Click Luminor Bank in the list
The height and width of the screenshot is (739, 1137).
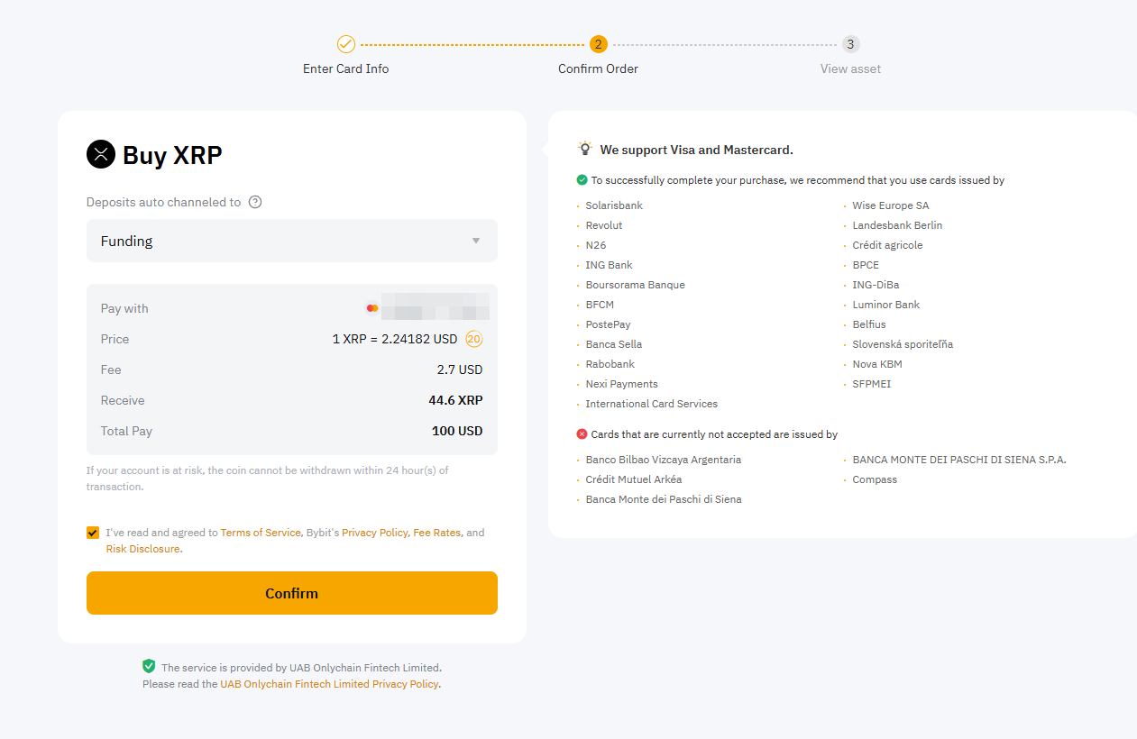[x=886, y=305]
